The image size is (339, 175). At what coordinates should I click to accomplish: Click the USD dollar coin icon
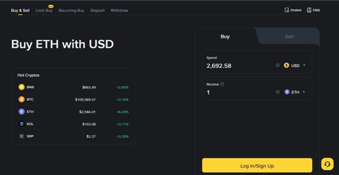[x=286, y=65]
